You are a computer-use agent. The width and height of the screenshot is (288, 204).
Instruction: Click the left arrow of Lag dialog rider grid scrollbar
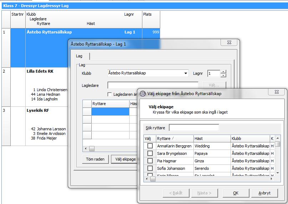(x=86, y=149)
